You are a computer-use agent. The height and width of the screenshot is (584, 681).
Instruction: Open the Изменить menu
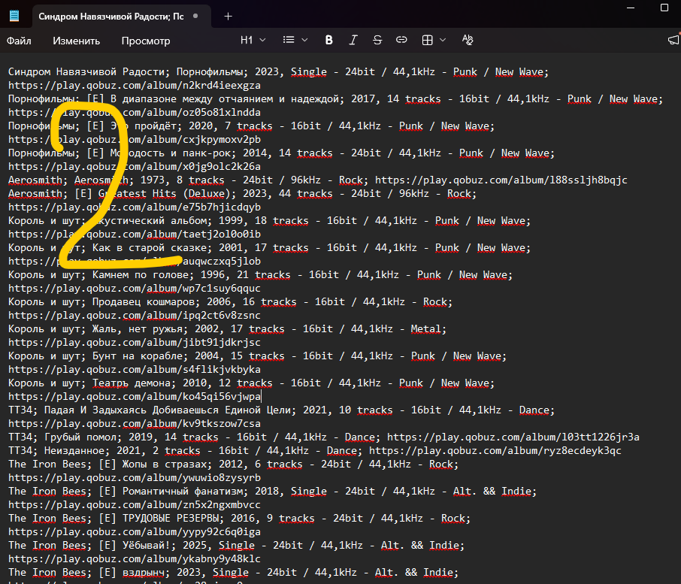point(76,41)
